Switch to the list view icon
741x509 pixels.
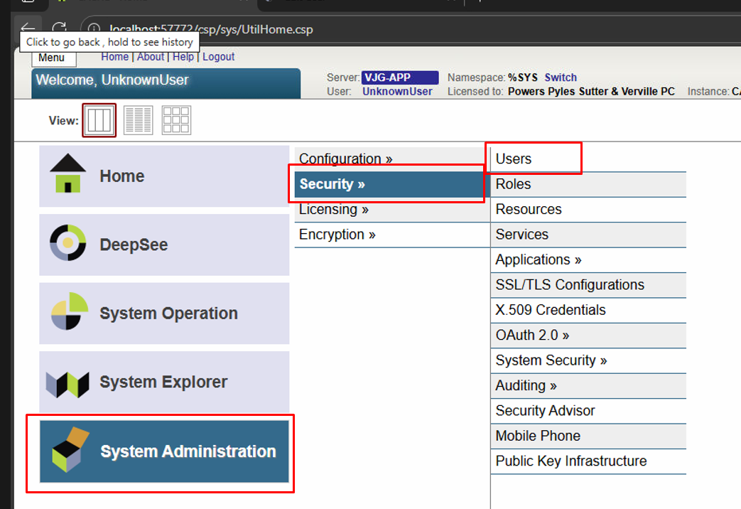click(138, 120)
